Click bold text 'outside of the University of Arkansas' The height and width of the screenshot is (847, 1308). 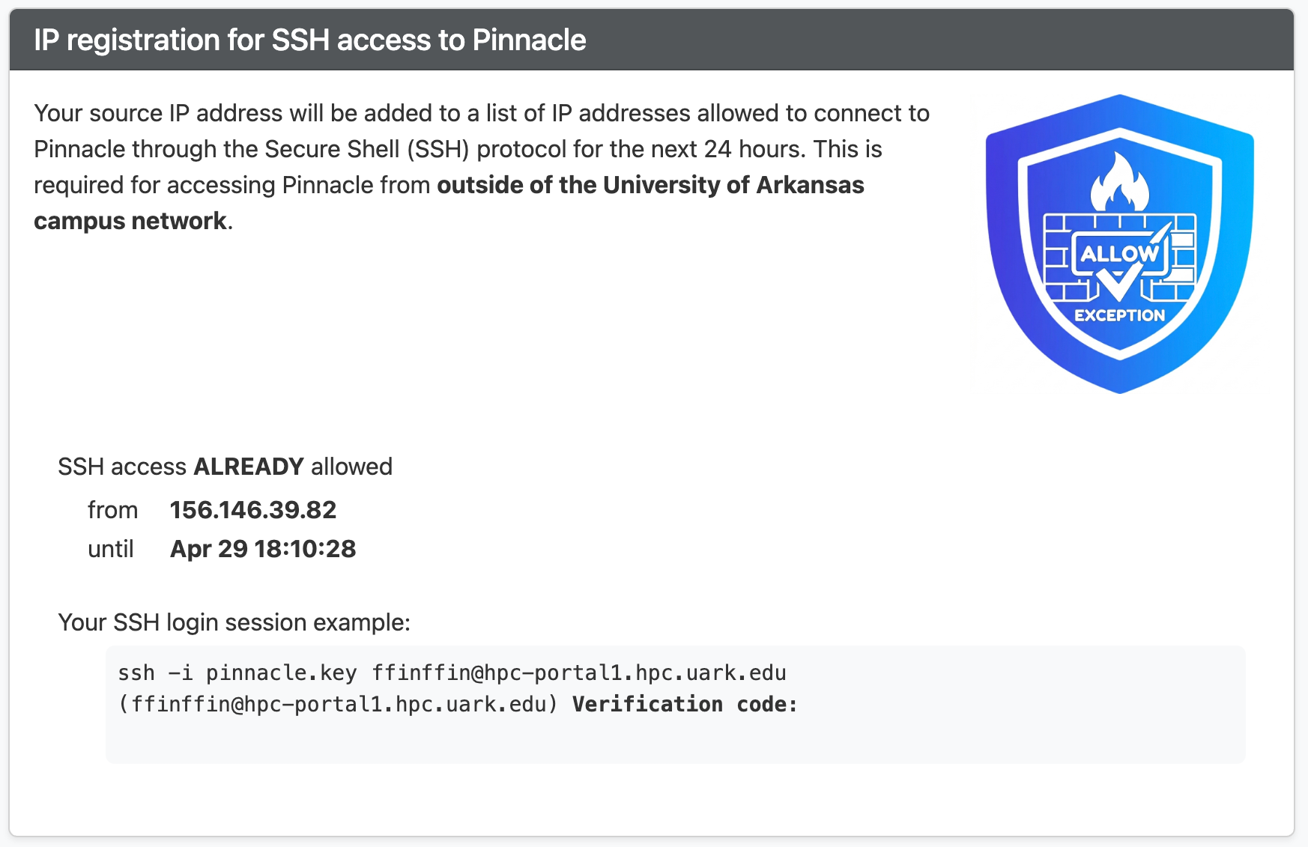[650, 185]
